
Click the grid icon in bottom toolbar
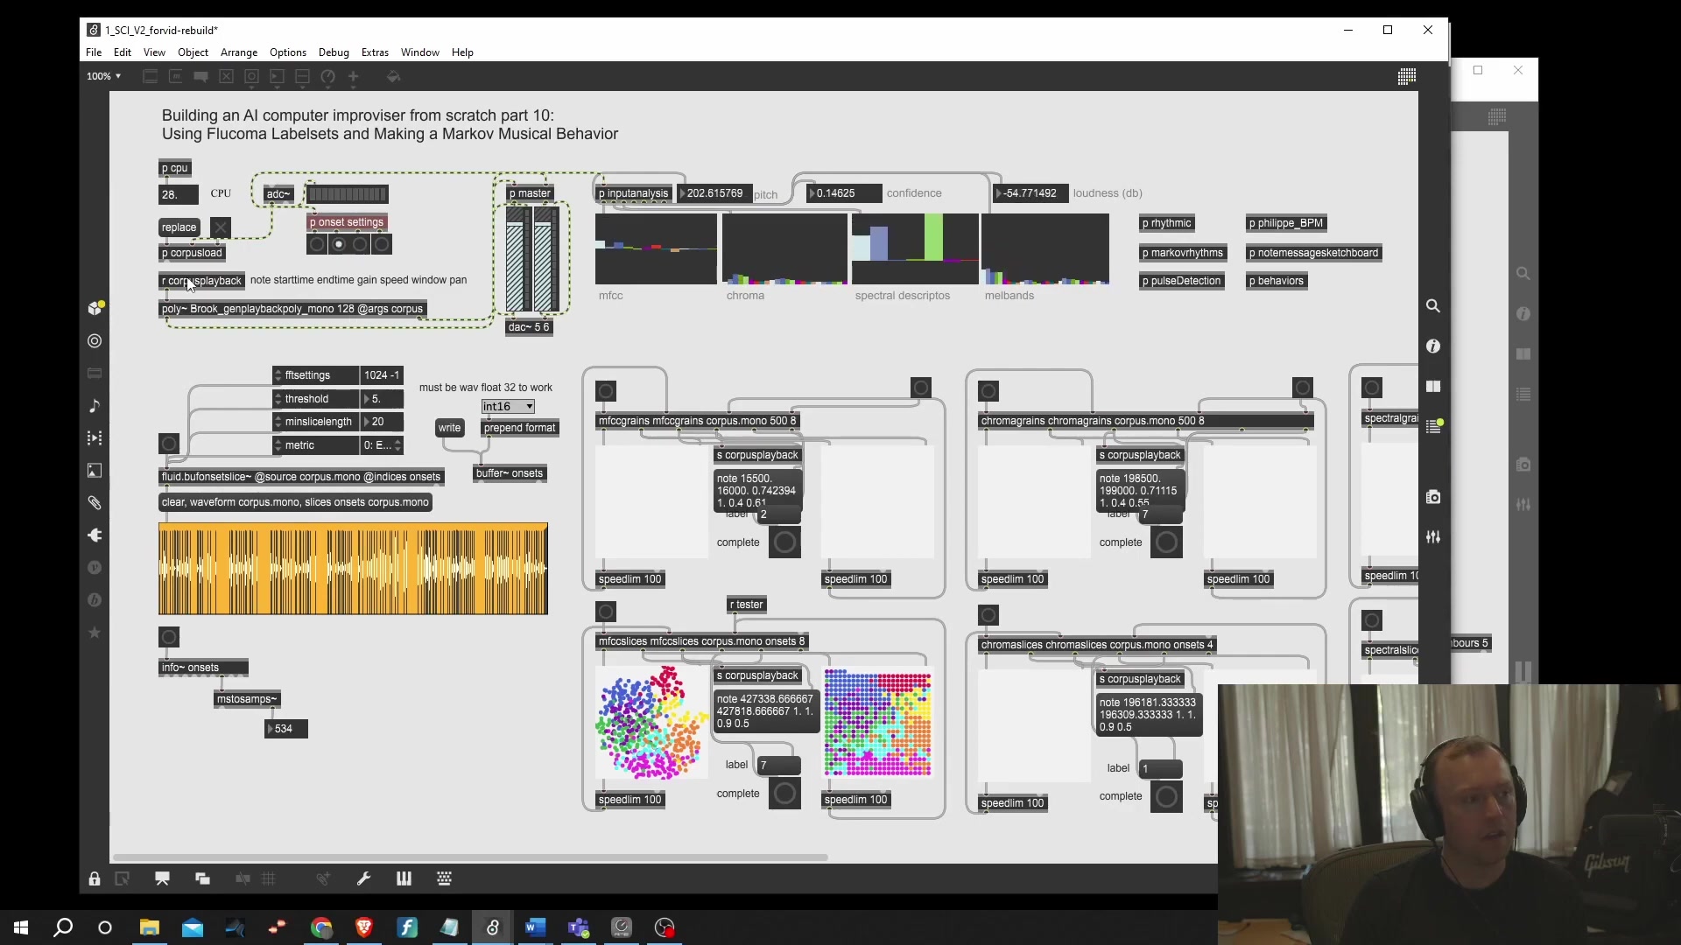point(269,878)
